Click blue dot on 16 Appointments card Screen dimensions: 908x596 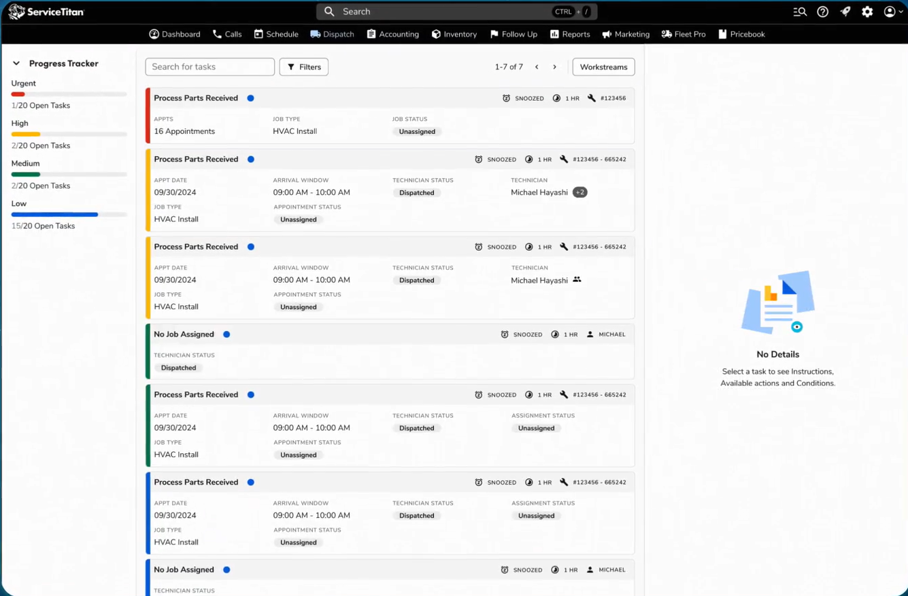pos(250,99)
